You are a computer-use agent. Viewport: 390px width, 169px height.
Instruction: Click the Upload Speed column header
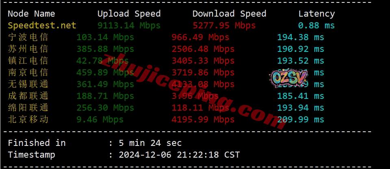pos(129,14)
